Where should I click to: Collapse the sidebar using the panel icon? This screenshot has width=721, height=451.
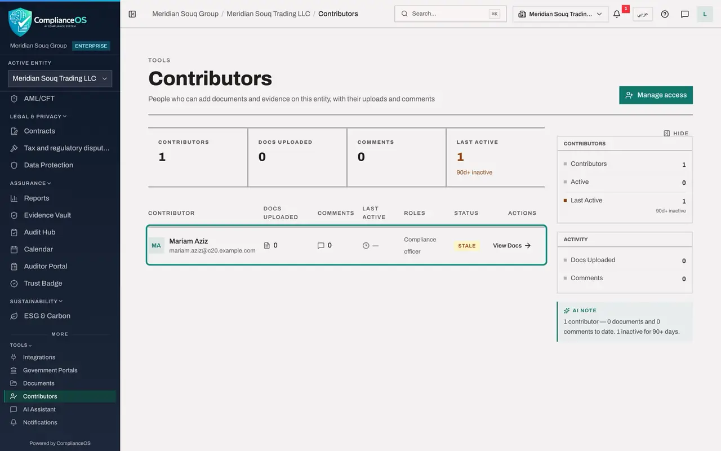tap(132, 14)
